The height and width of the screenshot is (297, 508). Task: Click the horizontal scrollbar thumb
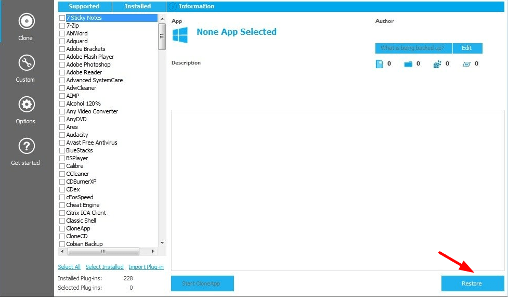point(103,251)
